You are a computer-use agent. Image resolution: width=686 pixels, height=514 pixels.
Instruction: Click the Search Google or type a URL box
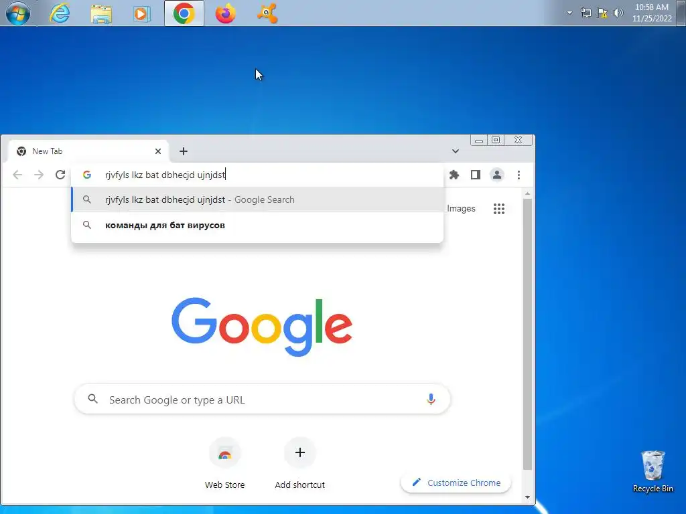[262, 399]
